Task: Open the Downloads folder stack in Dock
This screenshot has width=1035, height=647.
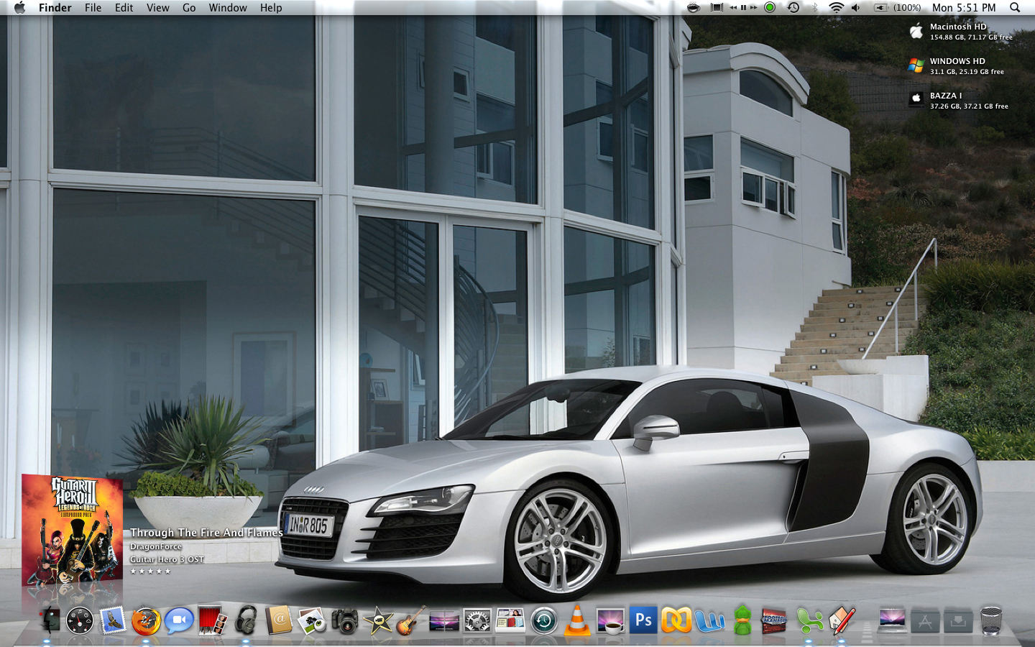Action: point(958,620)
